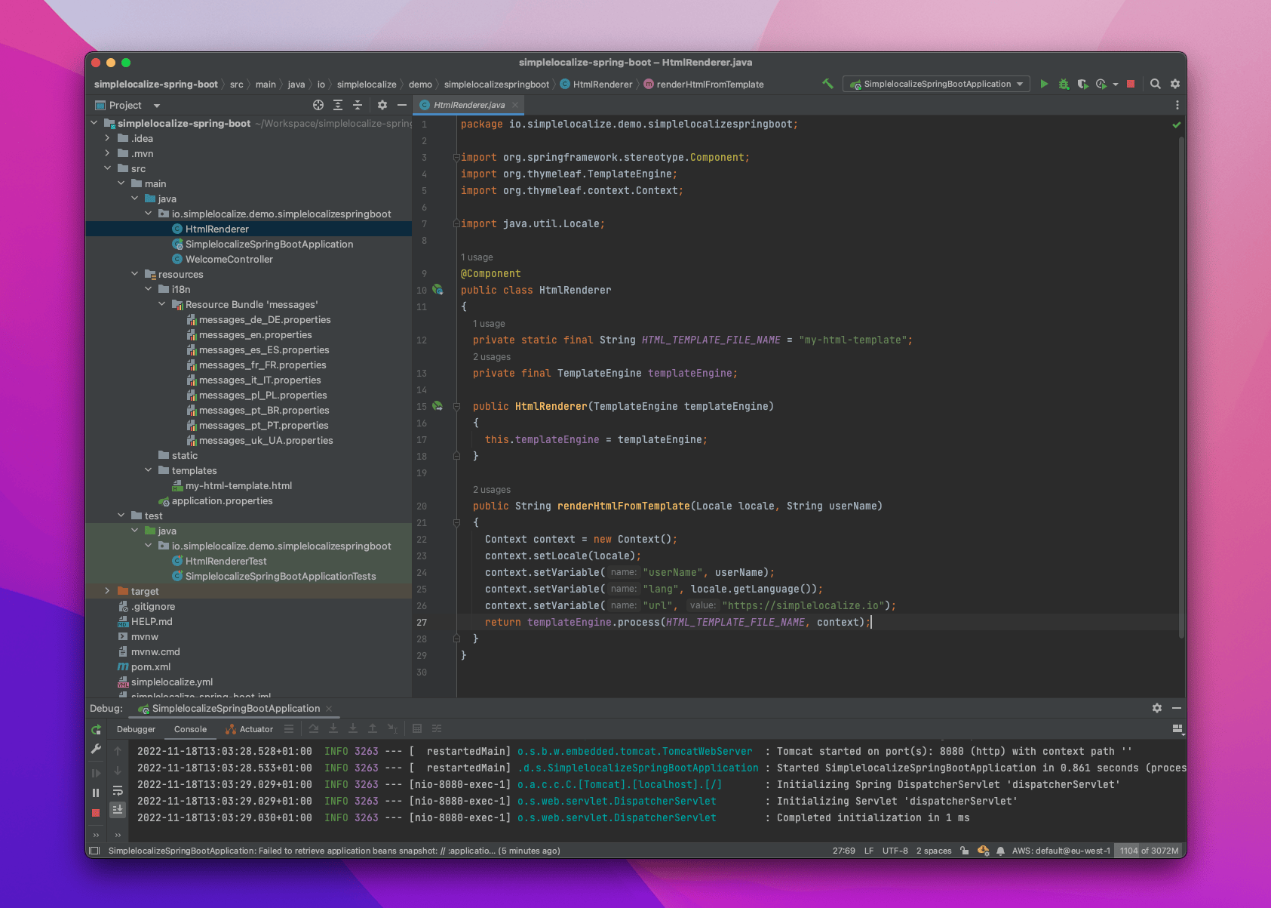The height and width of the screenshot is (908, 1271).
Task: Open Search Everywhere via the magnifier icon
Action: click(1155, 84)
